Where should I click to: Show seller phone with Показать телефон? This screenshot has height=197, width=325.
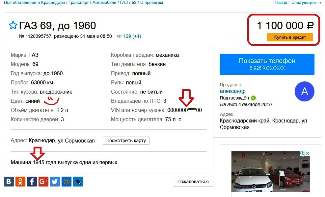267,64
